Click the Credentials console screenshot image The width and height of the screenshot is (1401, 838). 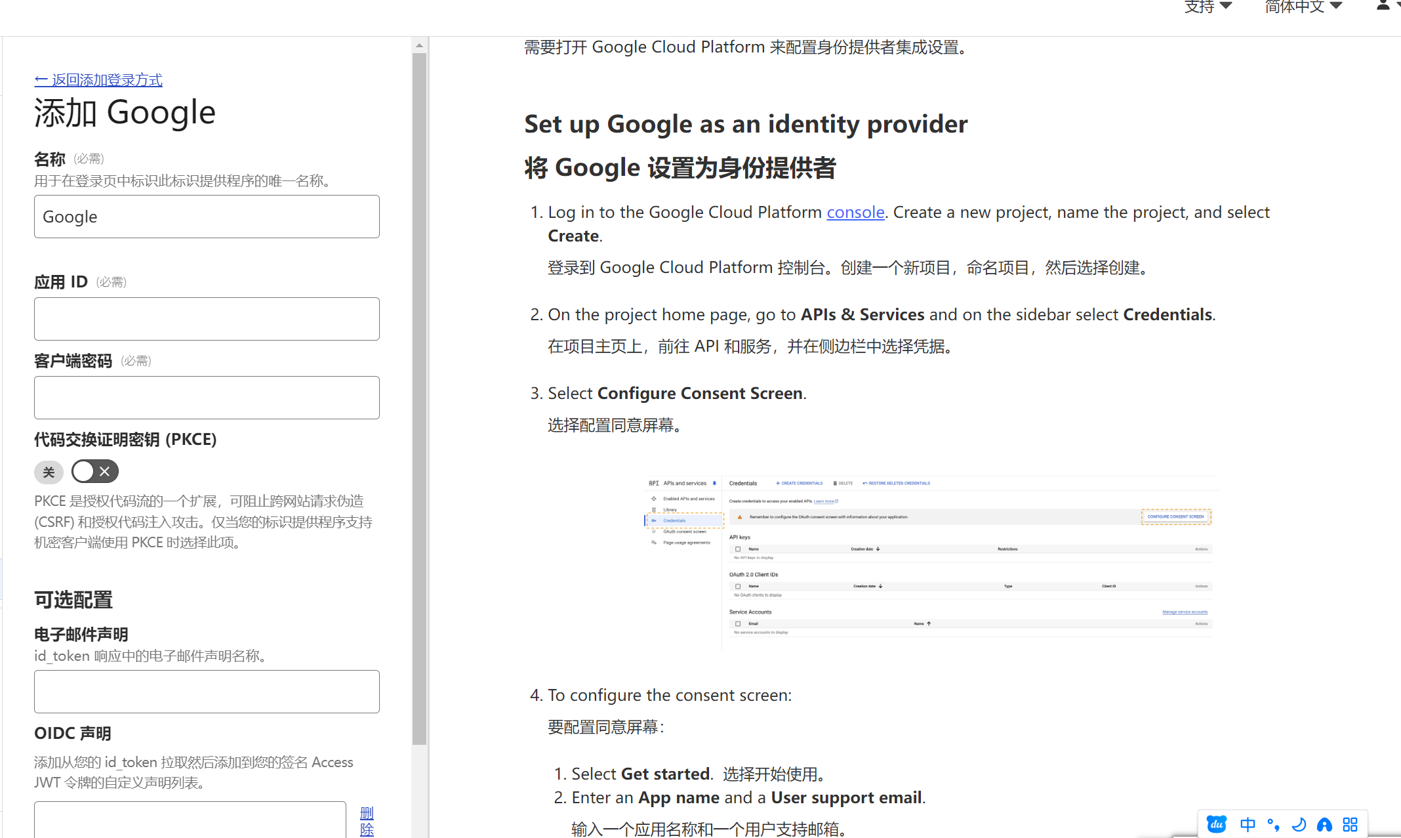(931, 562)
